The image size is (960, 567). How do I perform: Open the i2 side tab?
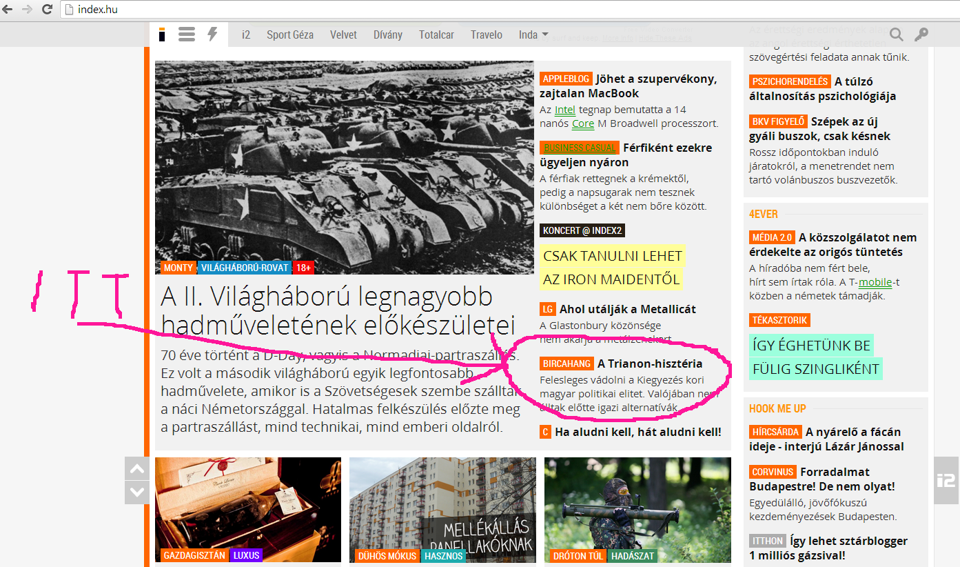946,480
